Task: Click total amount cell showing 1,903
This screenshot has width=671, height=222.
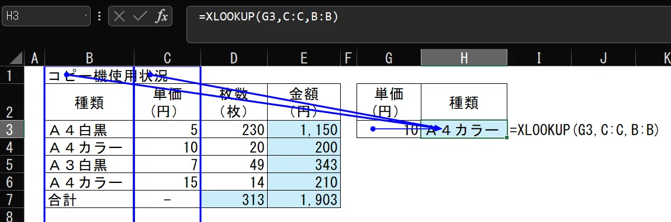Action: pyautogui.click(x=304, y=199)
